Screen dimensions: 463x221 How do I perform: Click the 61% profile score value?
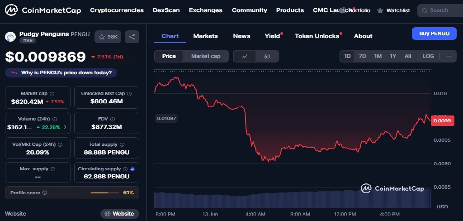pyautogui.click(x=128, y=193)
